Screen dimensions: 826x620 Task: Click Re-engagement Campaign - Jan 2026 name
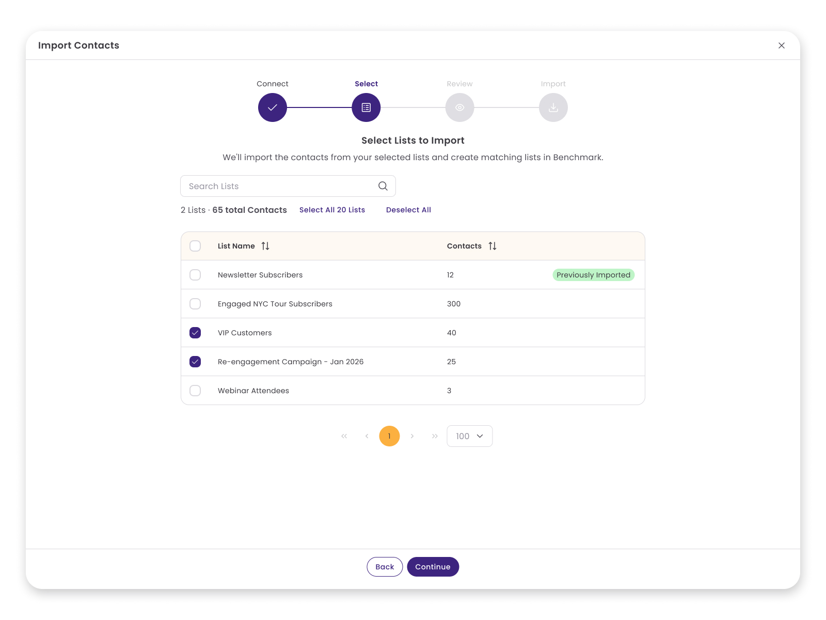tap(291, 362)
